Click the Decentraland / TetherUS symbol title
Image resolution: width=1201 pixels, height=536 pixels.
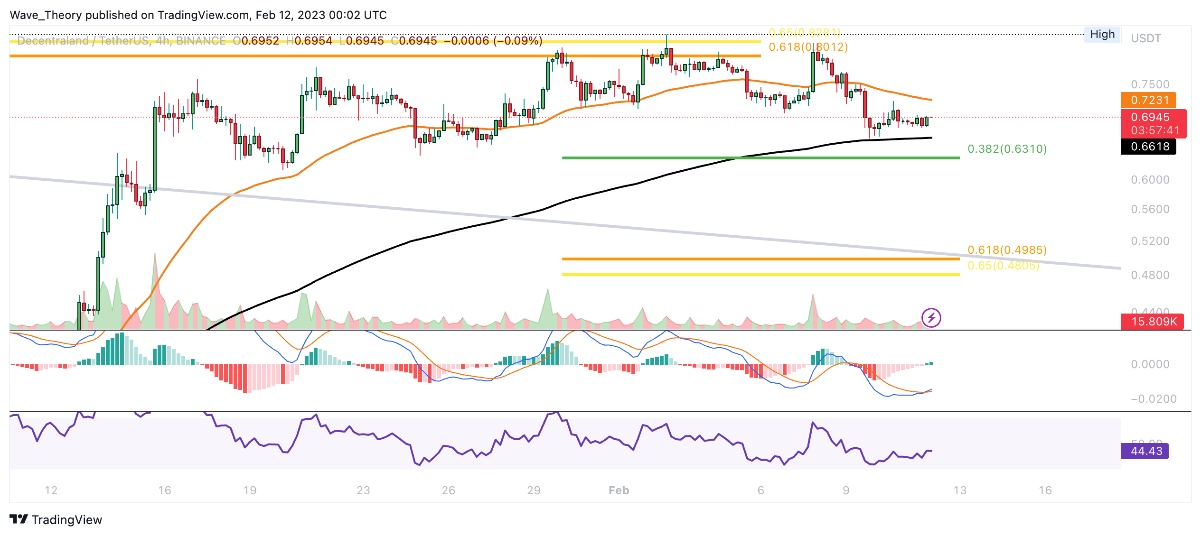coord(83,41)
